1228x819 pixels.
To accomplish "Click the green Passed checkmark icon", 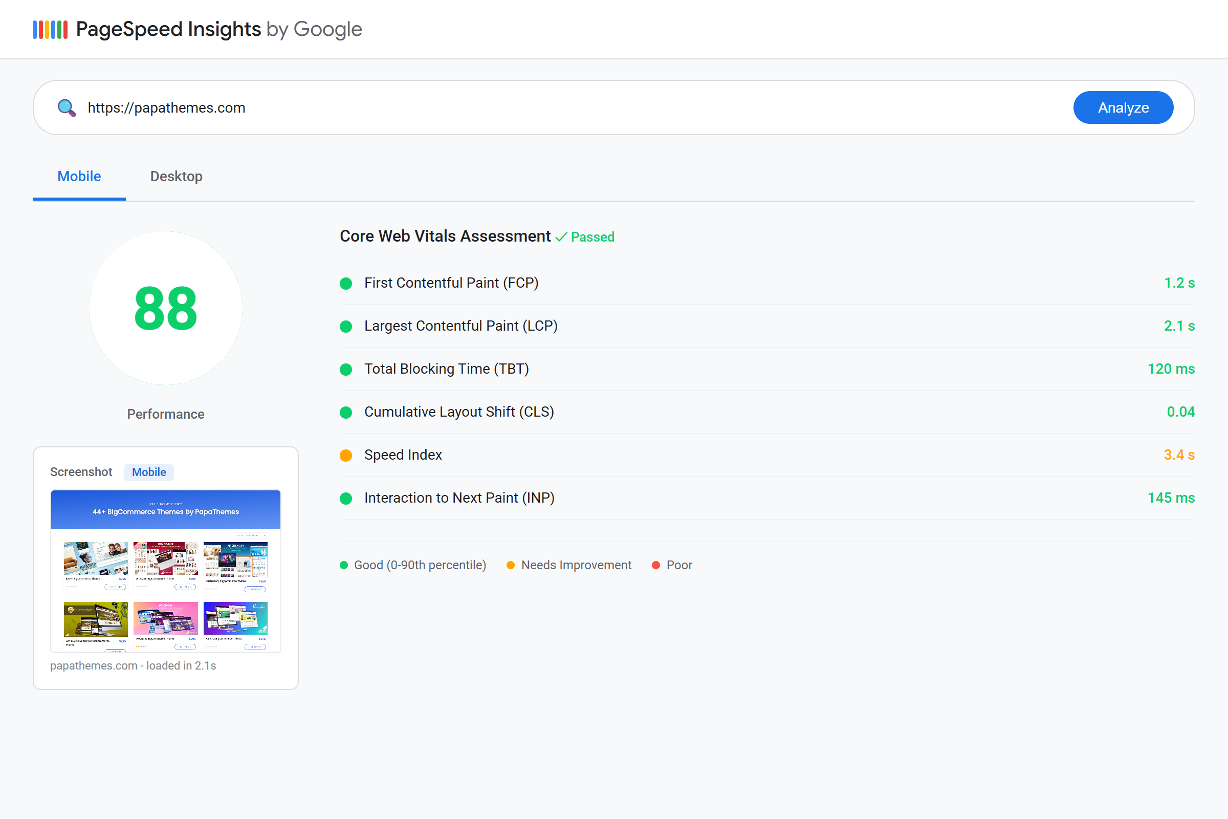I will tap(561, 236).
